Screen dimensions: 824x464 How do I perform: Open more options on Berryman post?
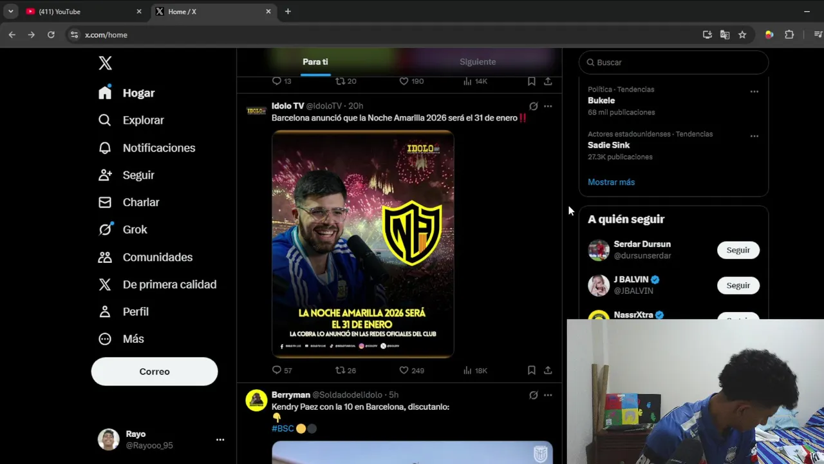(x=548, y=395)
